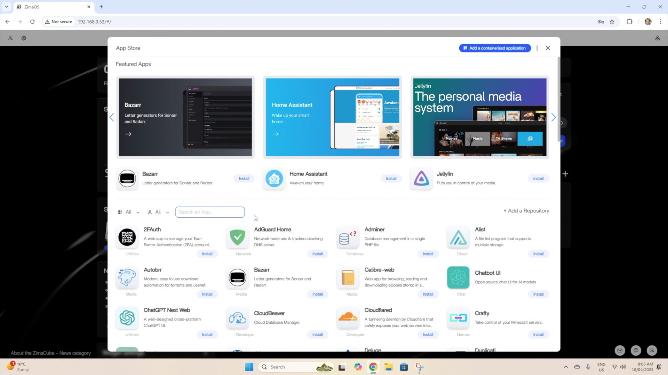The width and height of the screenshot is (668, 375).
Task: Expand the author All filter dropdown
Action: pos(158,212)
